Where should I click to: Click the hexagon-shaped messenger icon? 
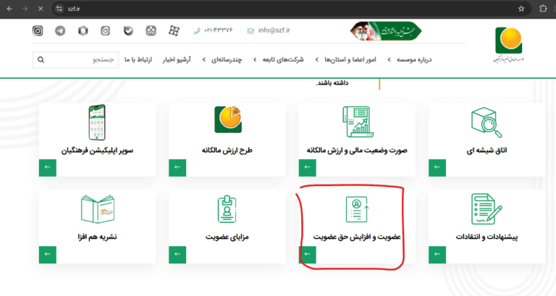83,31
